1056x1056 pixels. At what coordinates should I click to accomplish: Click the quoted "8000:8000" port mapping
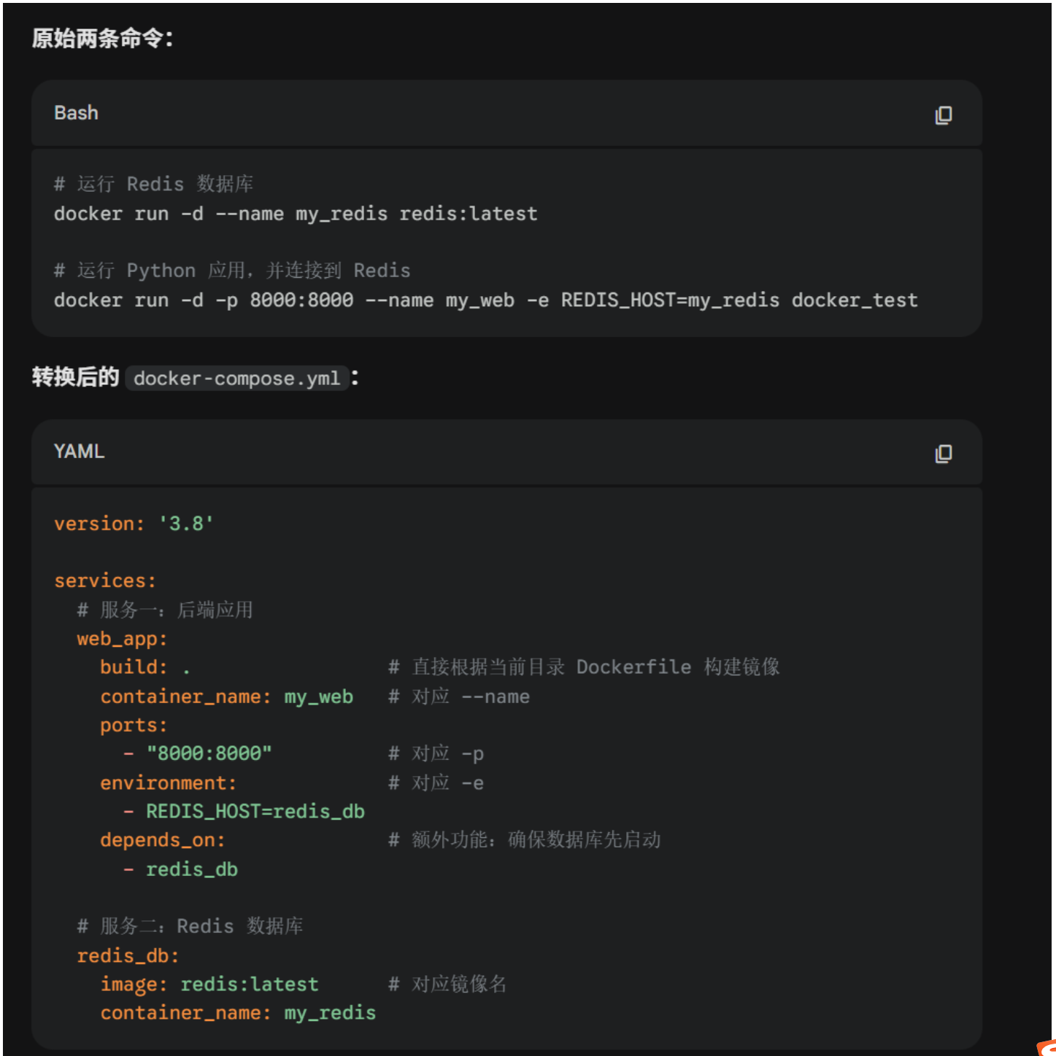(209, 753)
